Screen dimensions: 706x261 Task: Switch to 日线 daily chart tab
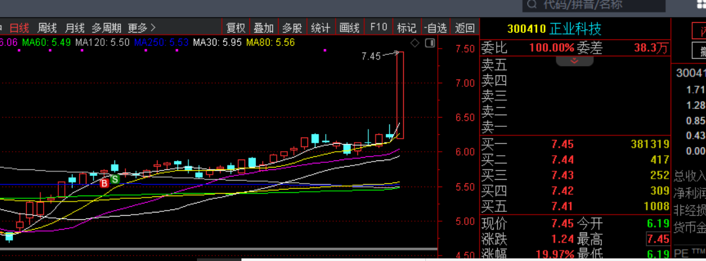pyautogui.click(x=20, y=28)
